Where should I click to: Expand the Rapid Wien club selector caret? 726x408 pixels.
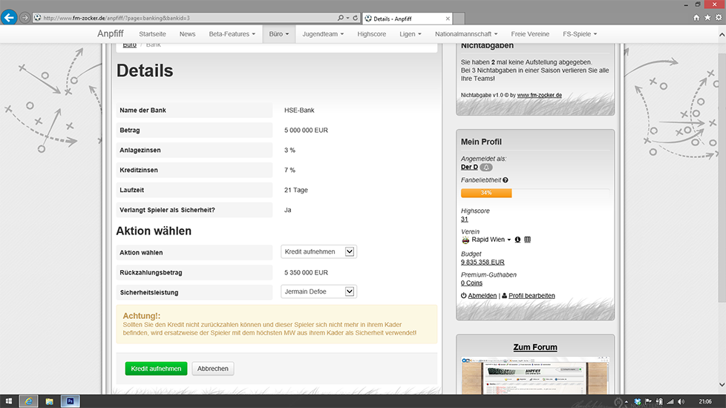[509, 240]
